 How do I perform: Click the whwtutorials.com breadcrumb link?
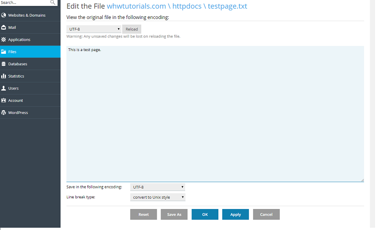point(136,6)
